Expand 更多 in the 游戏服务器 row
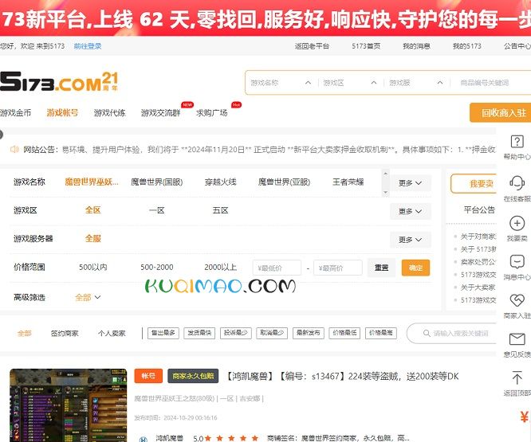 [410, 240]
